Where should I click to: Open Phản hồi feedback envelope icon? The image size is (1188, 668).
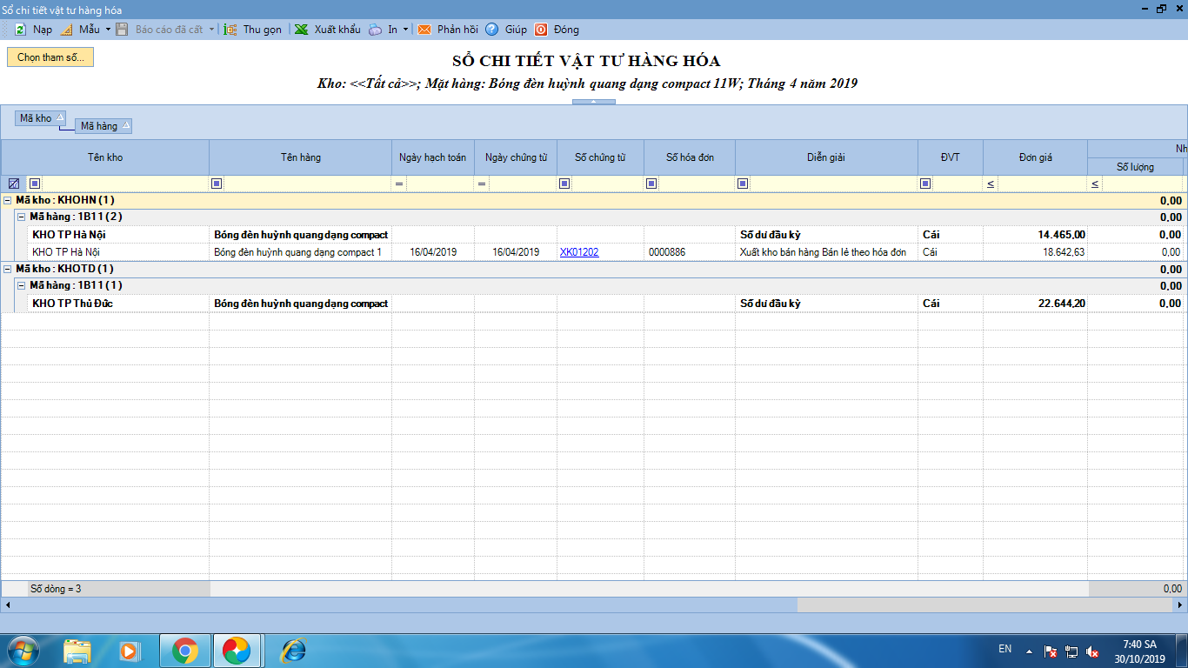pos(424,30)
